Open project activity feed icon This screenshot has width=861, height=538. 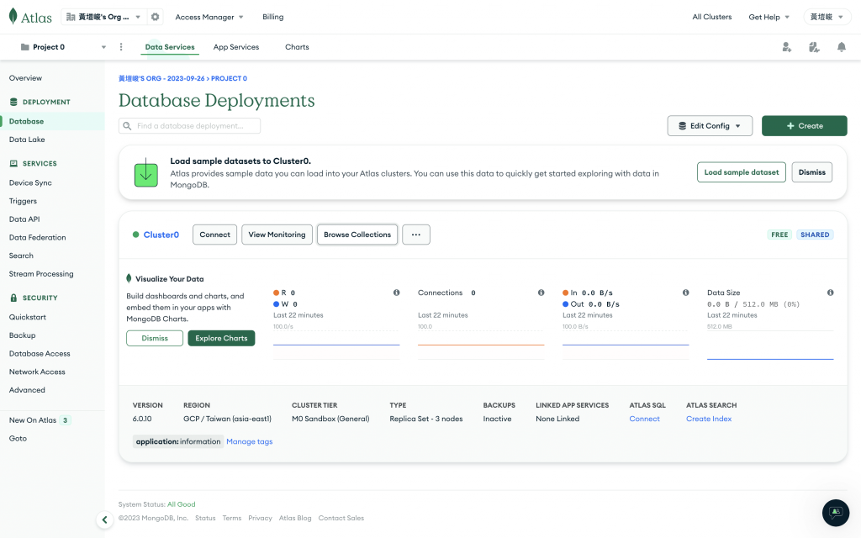814,47
